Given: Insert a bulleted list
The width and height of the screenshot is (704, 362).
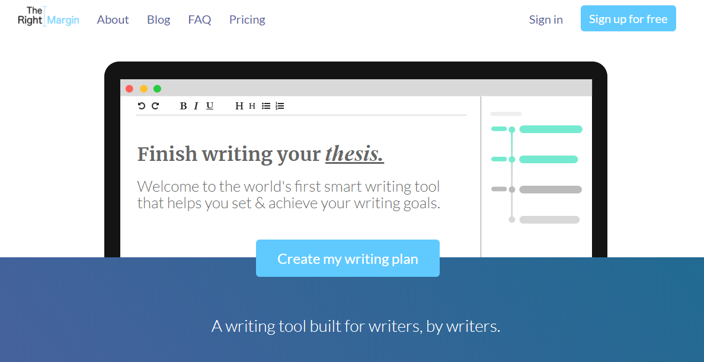Looking at the screenshot, I should (266, 106).
